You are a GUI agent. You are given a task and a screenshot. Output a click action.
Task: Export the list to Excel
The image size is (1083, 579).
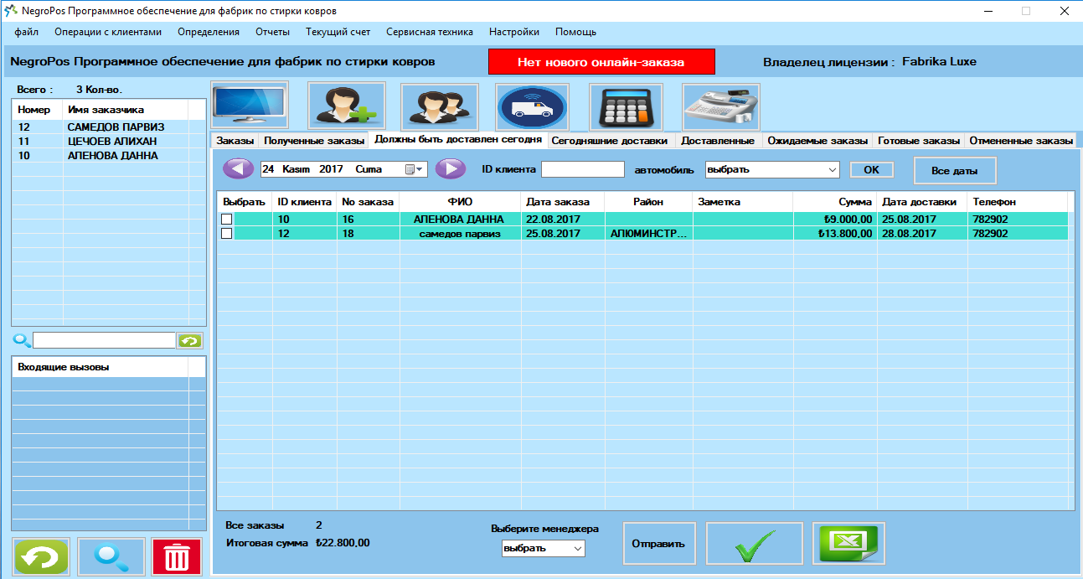pyautogui.click(x=848, y=544)
